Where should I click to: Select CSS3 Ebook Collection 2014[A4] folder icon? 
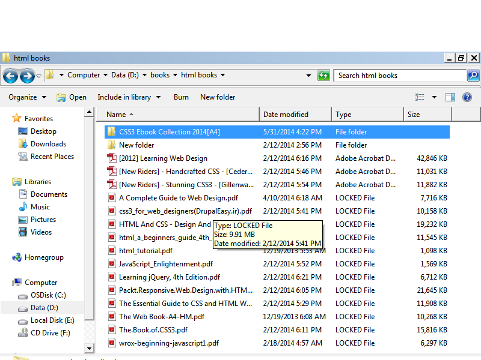[x=112, y=131]
